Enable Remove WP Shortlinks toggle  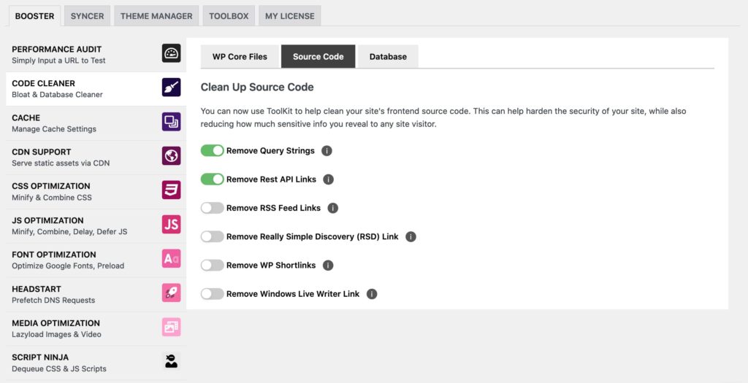(x=213, y=266)
